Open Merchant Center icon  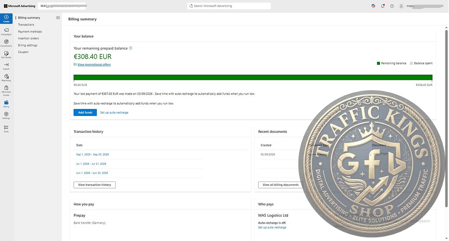click(6, 88)
